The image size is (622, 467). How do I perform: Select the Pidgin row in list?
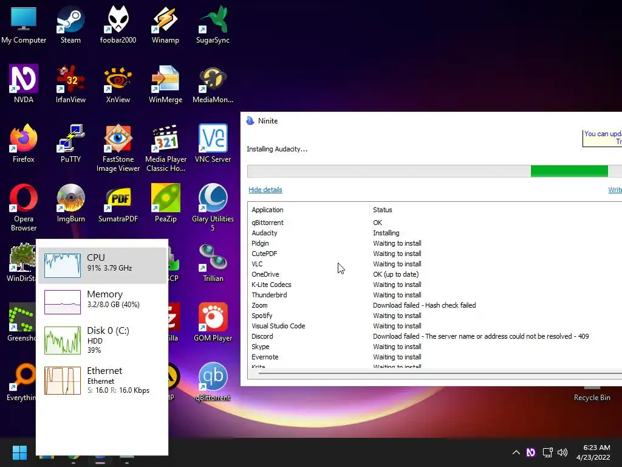click(435, 243)
